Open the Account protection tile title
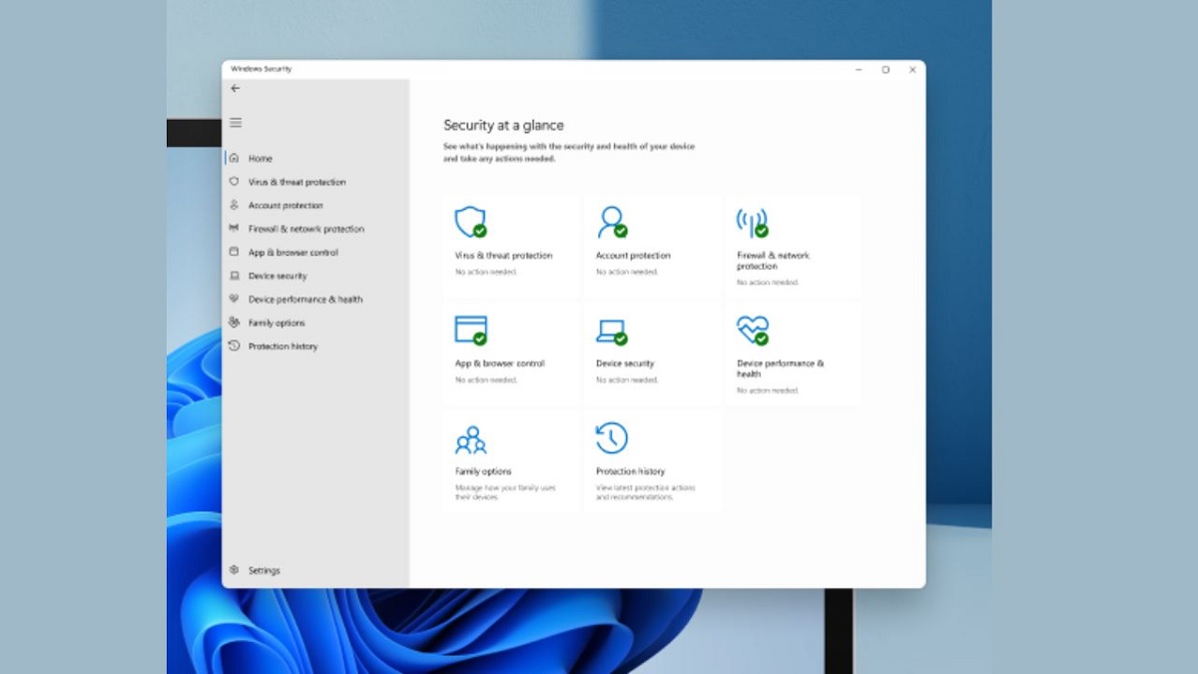This screenshot has width=1198, height=674. tap(633, 256)
